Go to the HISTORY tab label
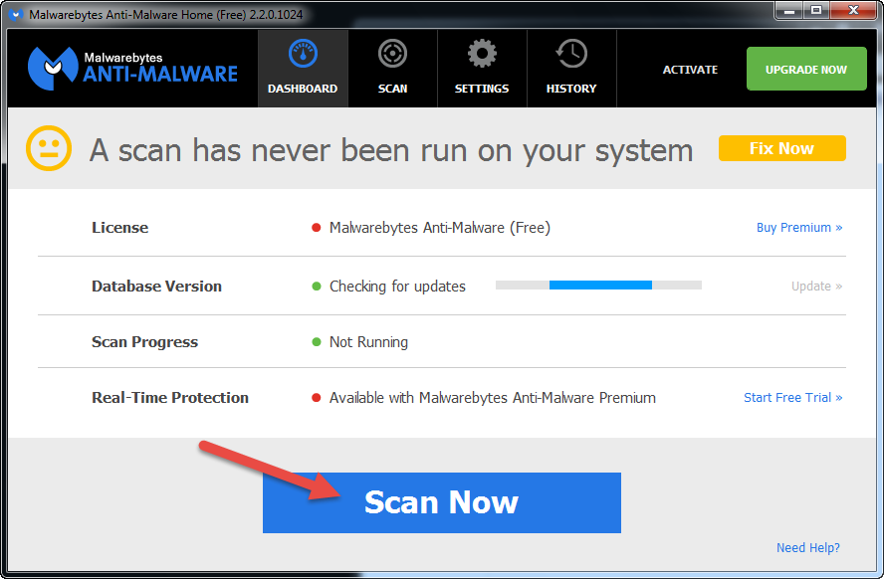Image resolution: width=884 pixels, height=579 pixels. click(571, 89)
